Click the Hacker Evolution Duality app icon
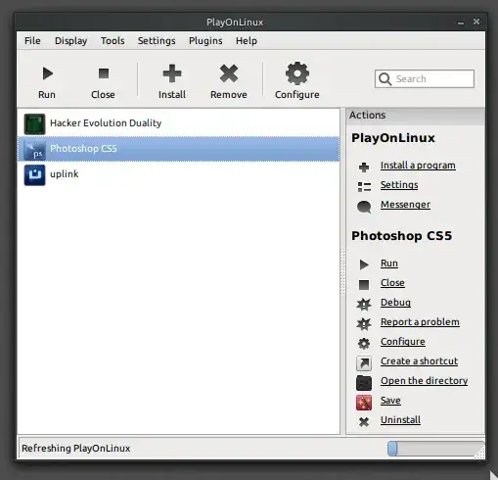498x480 pixels. [34, 123]
